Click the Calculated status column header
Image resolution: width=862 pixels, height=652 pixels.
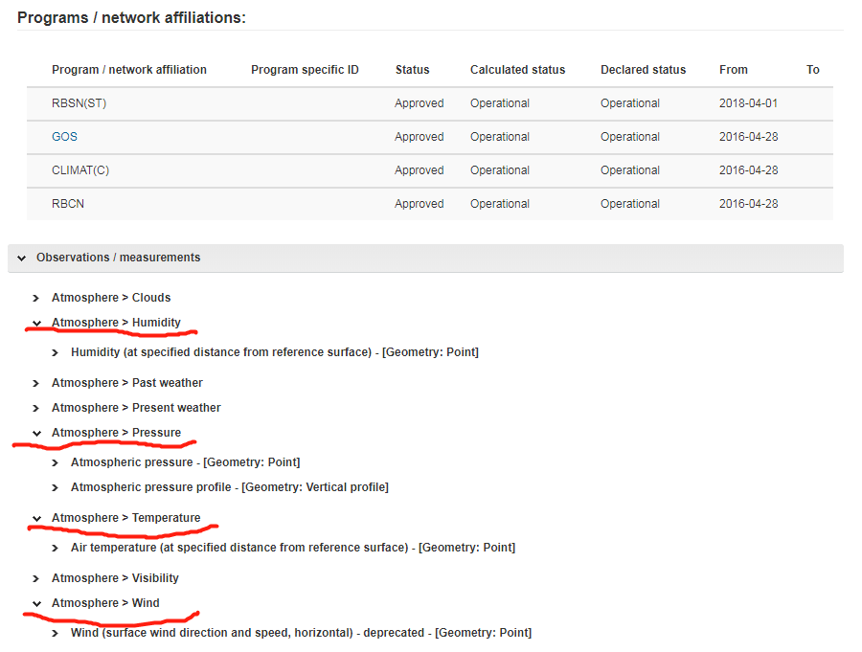517,70
